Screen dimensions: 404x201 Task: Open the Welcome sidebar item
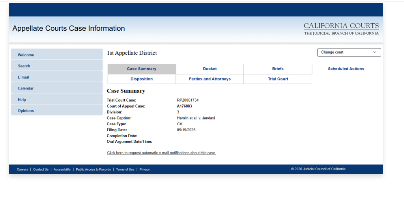point(57,54)
